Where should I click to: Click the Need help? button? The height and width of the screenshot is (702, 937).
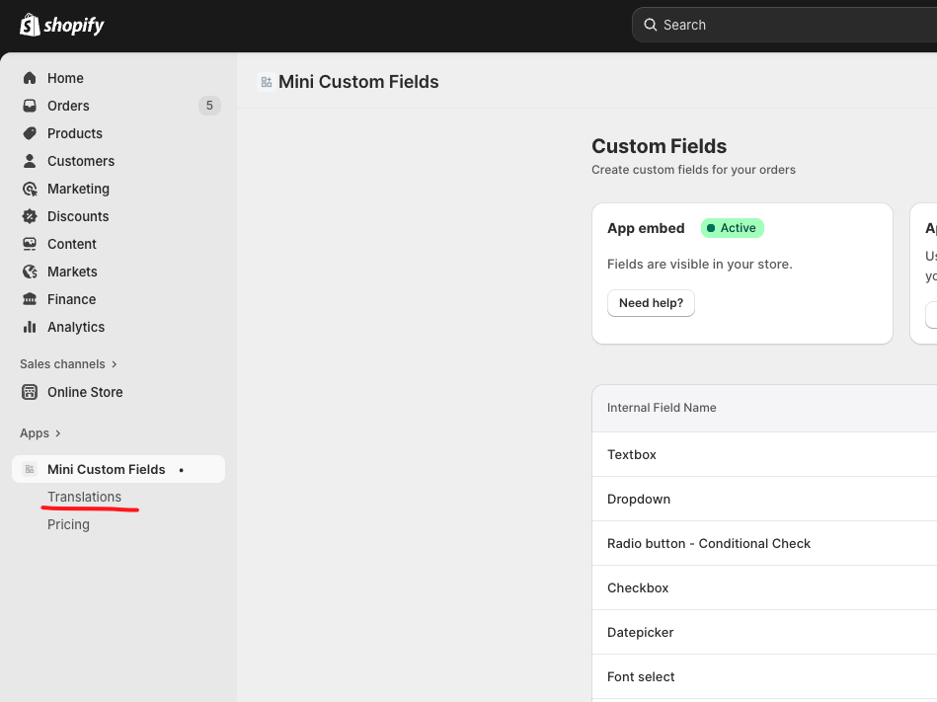[651, 303]
